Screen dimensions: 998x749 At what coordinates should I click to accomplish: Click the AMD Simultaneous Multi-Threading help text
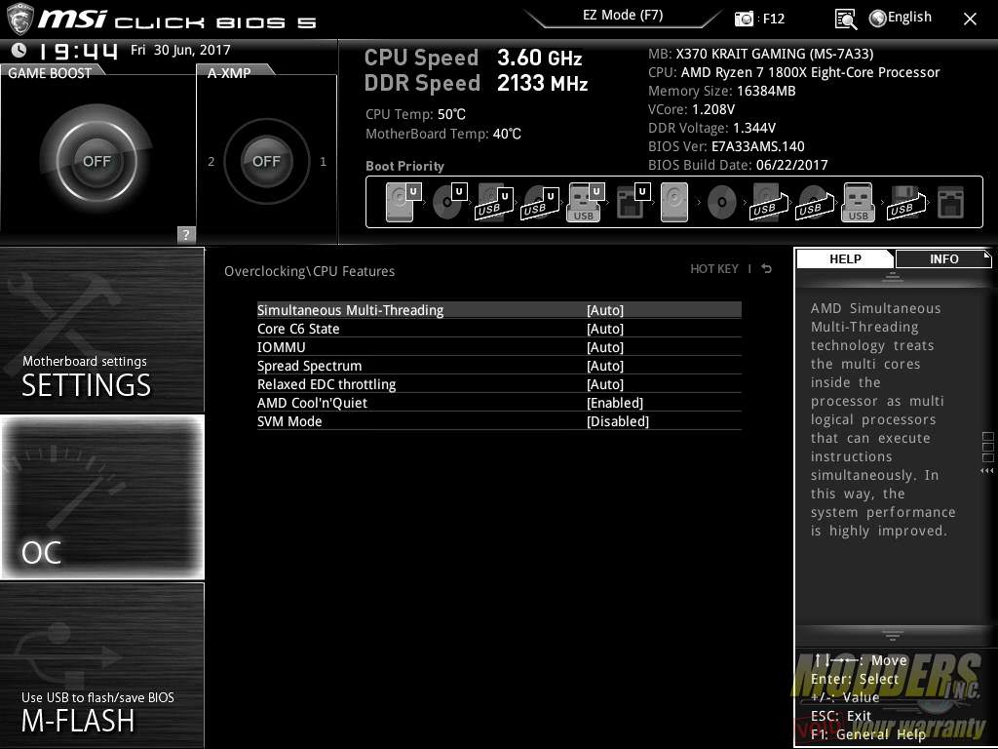pos(883,419)
